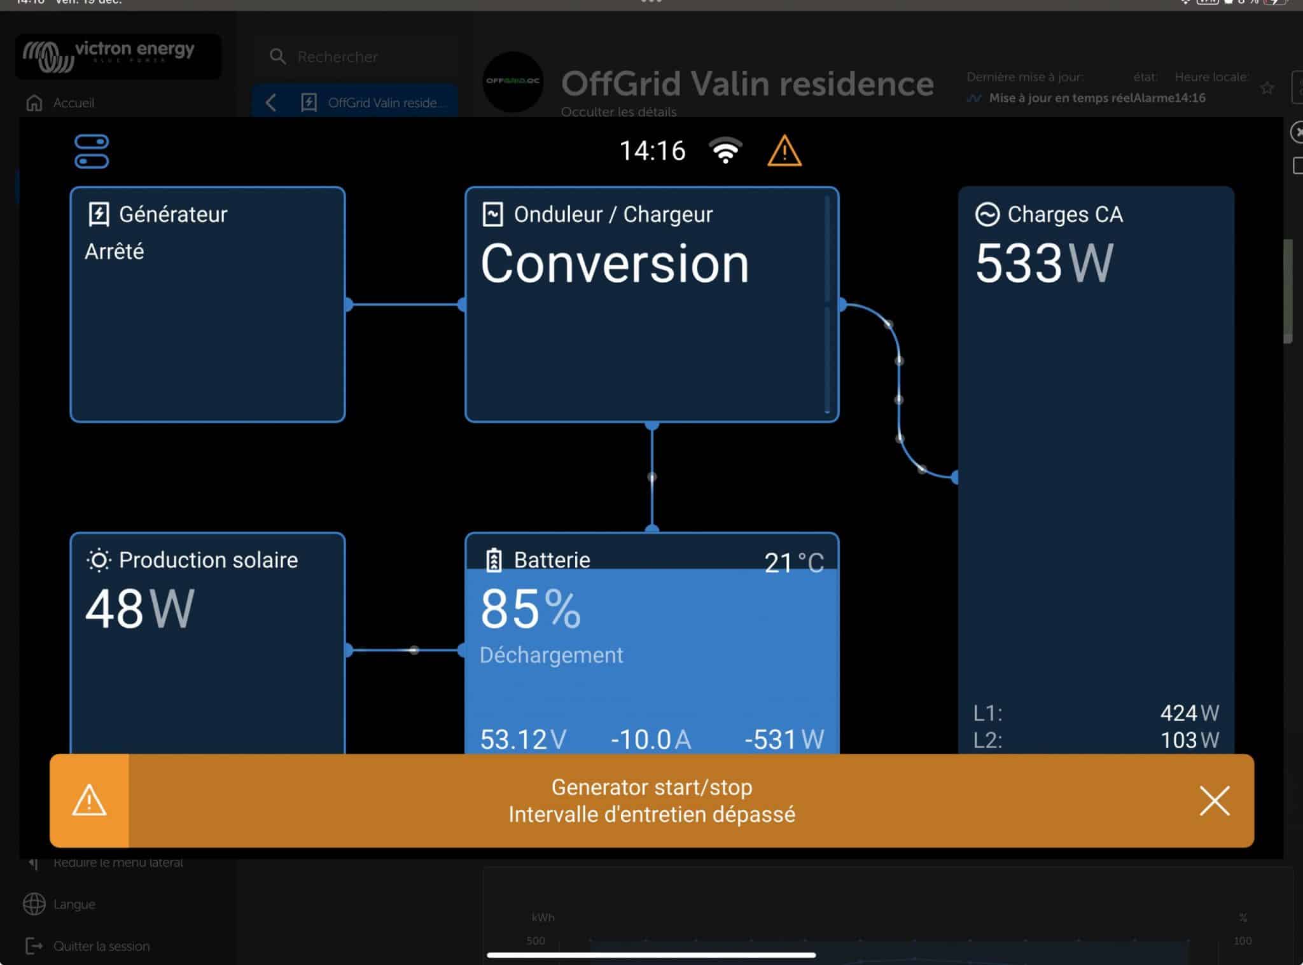
Task: Open the Langue menu item
Action: [x=74, y=904]
